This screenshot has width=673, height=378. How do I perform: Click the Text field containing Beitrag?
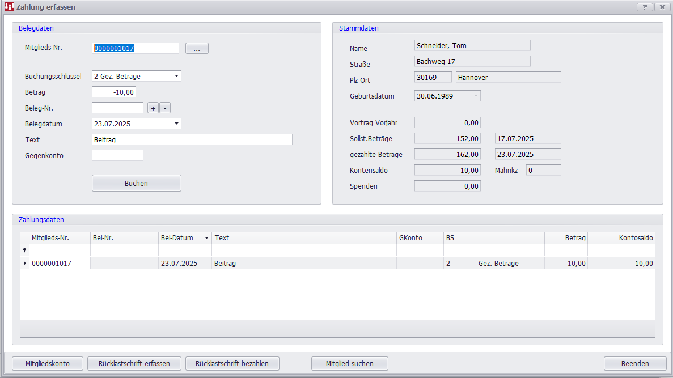click(192, 139)
